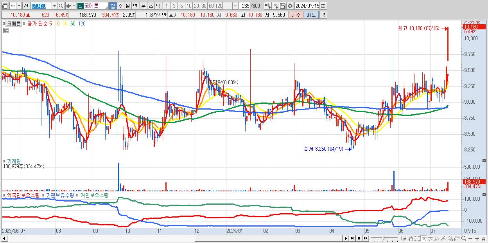The height and width of the screenshot is (243, 488).
Task: Click the 평 button
Action: (x=323, y=15)
